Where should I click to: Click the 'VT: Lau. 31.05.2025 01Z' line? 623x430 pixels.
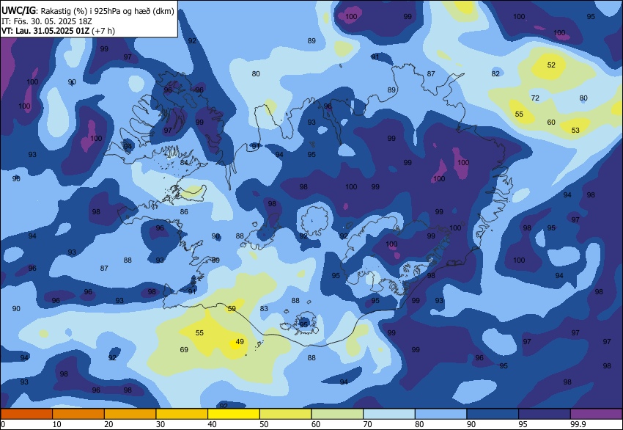pyautogui.click(x=58, y=31)
